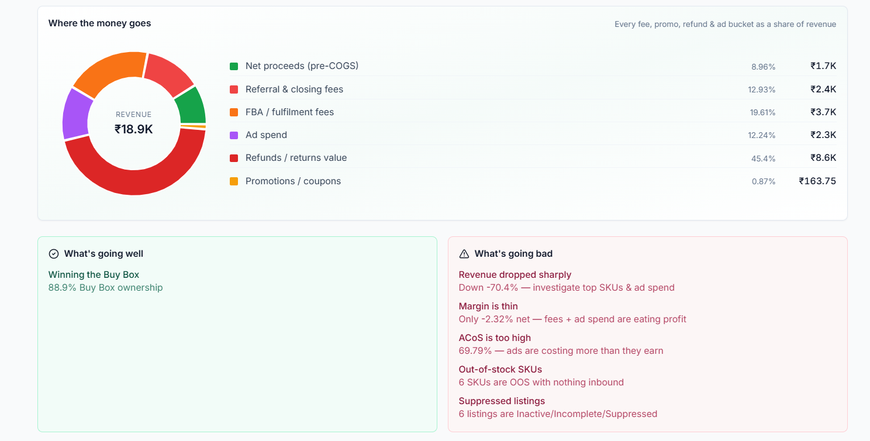Click the check-circle icon beside What's going well
870x441 pixels.
[x=54, y=254]
